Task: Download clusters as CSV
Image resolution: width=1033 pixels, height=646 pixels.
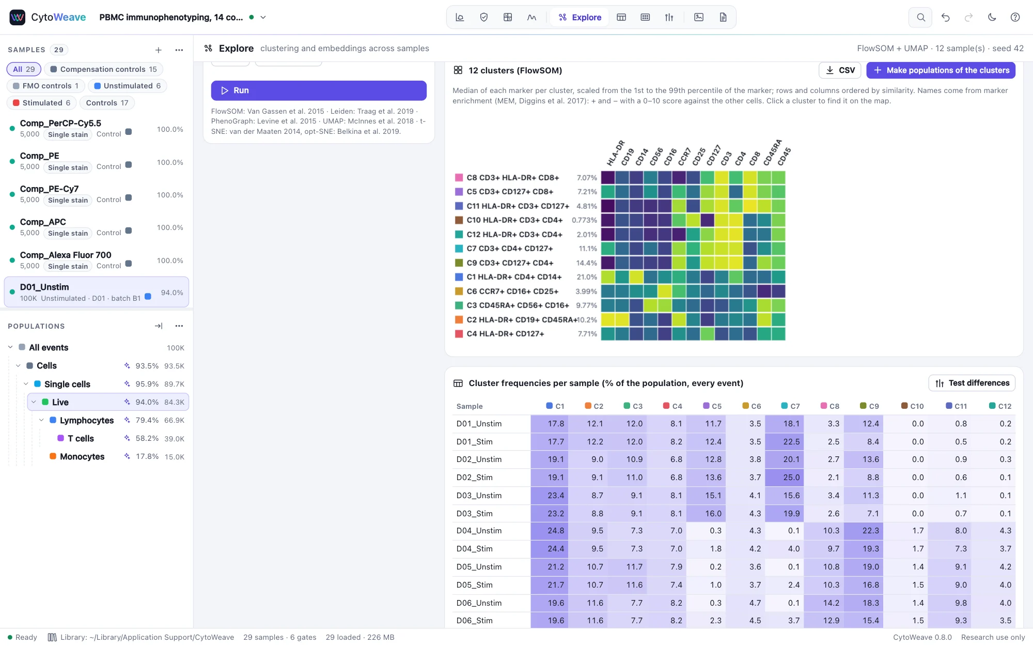Action: (x=840, y=70)
